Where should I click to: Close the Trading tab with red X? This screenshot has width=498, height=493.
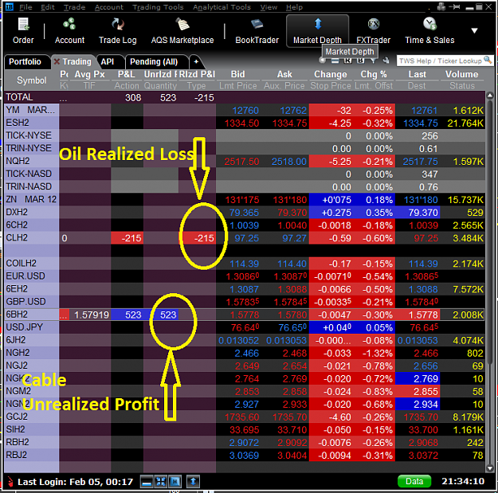coord(57,61)
